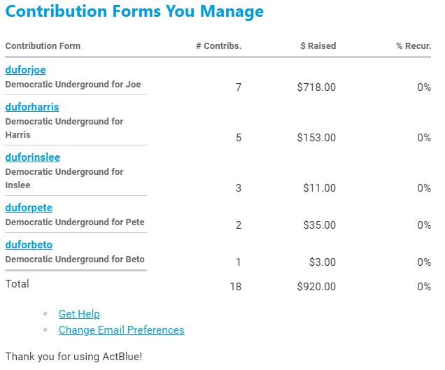Click the Thank you for using ActBlue text

(x=73, y=356)
